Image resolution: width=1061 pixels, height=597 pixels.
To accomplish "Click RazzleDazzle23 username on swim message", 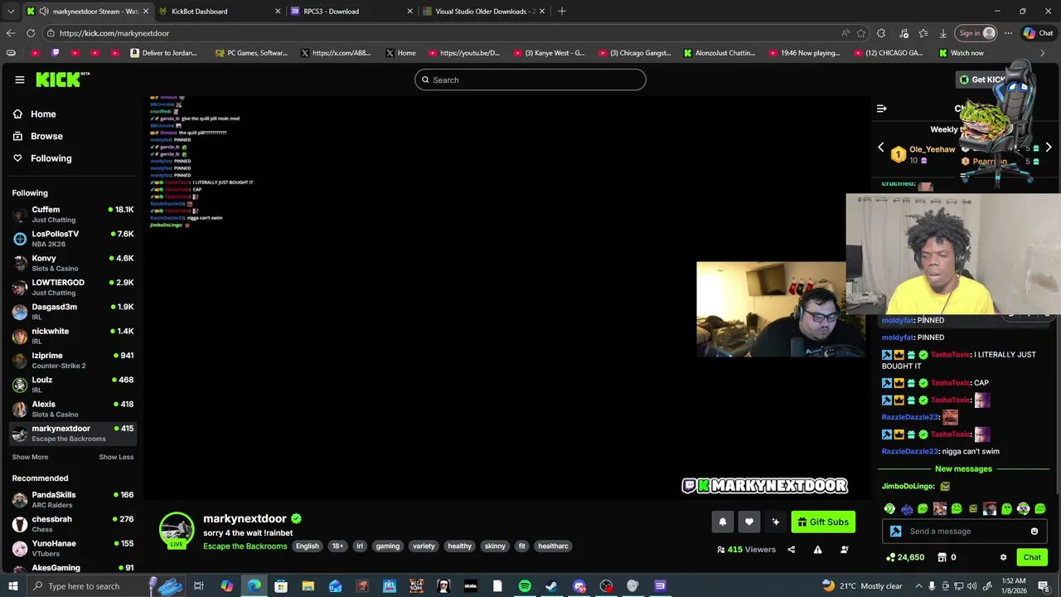I will point(910,452).
